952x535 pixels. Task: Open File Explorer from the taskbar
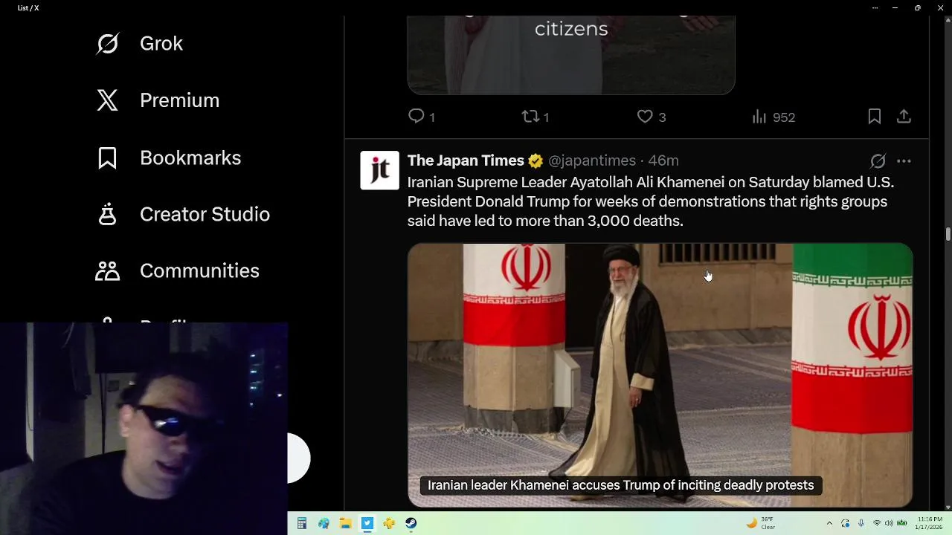345,523
